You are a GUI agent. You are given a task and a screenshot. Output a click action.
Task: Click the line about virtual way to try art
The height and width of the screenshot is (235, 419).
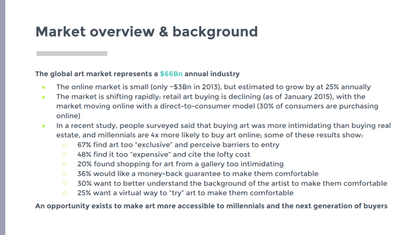point(185,193)
